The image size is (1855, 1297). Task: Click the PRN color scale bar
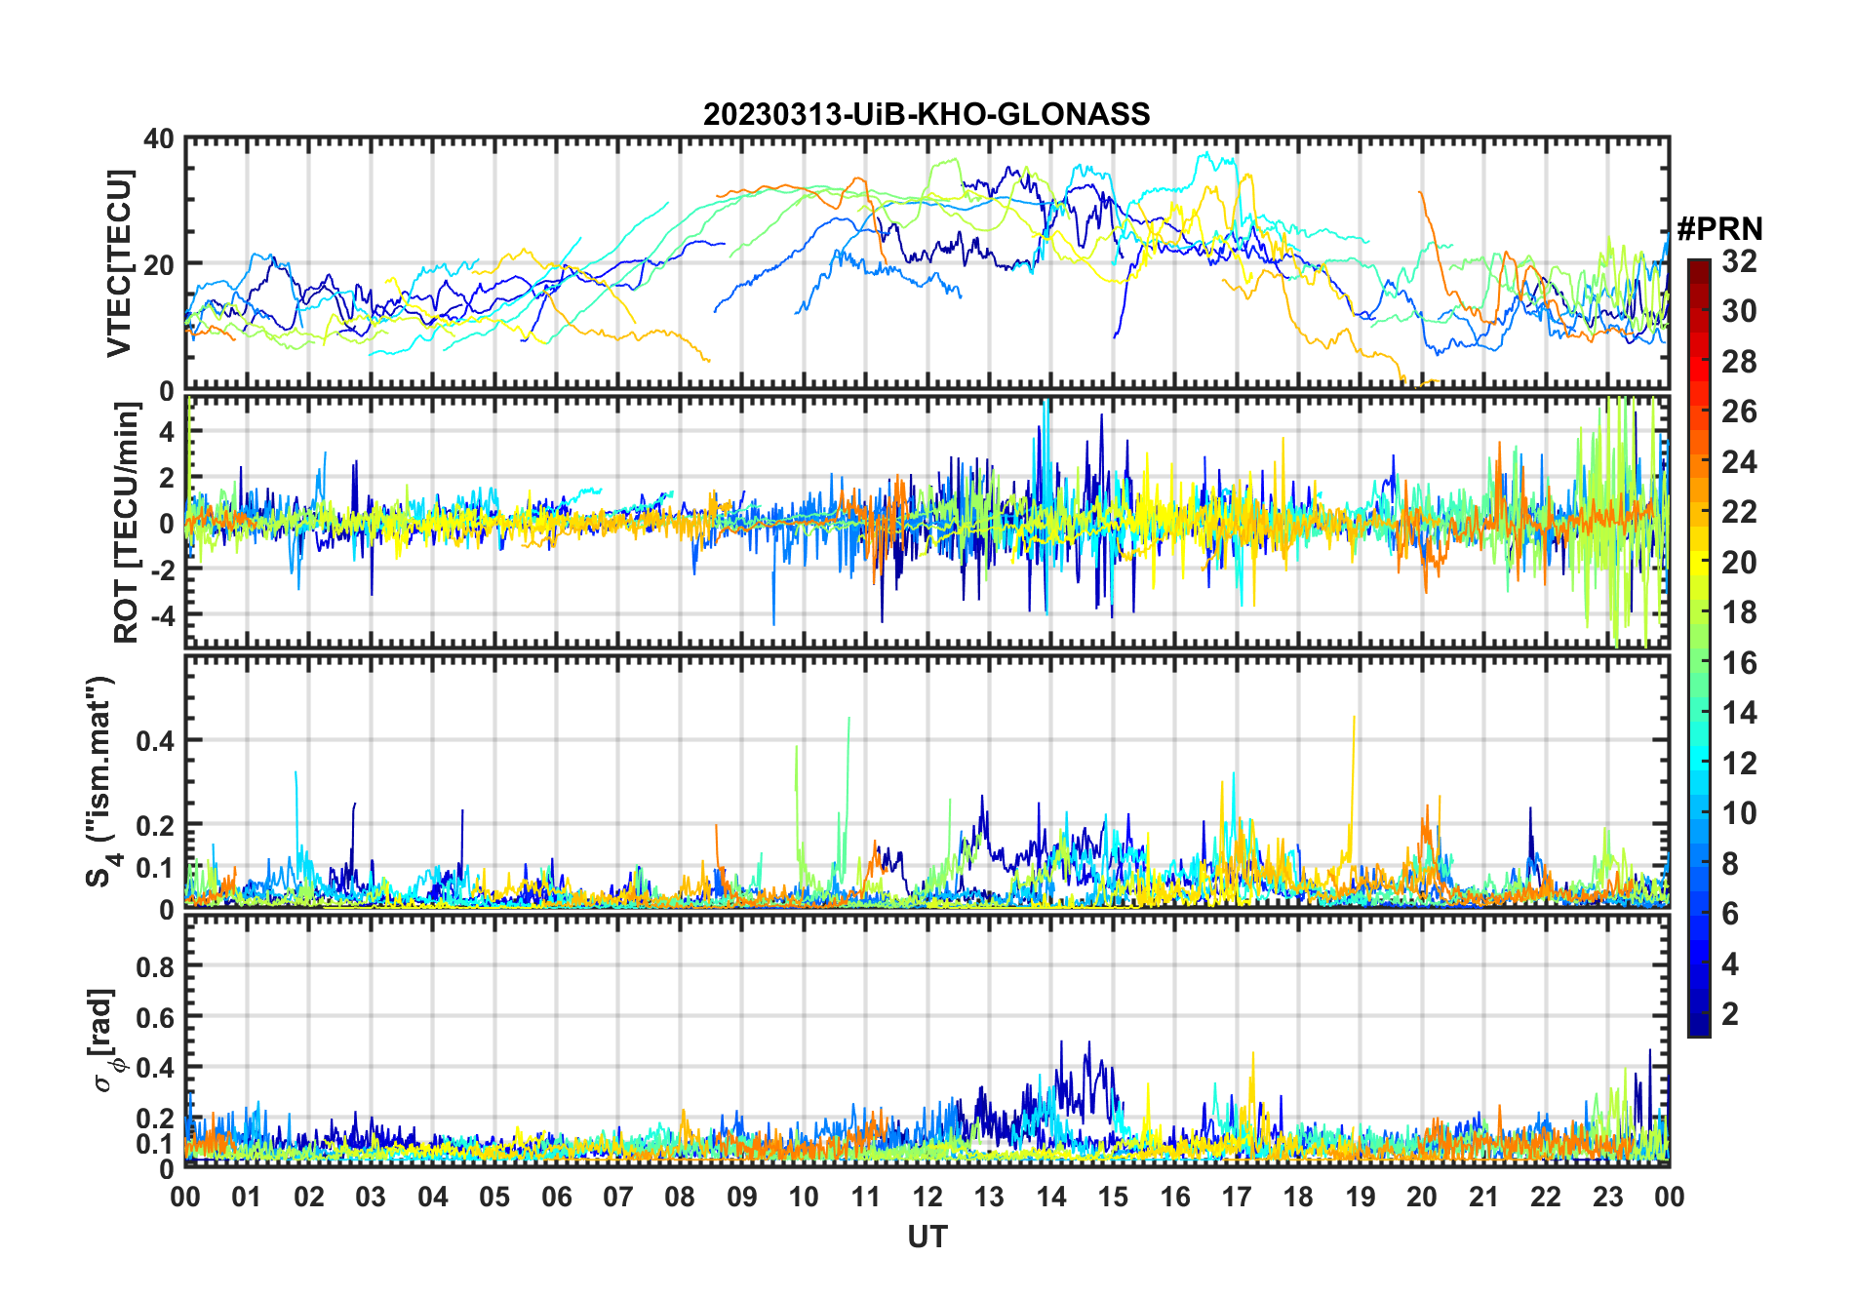(x=1699, y=648)
